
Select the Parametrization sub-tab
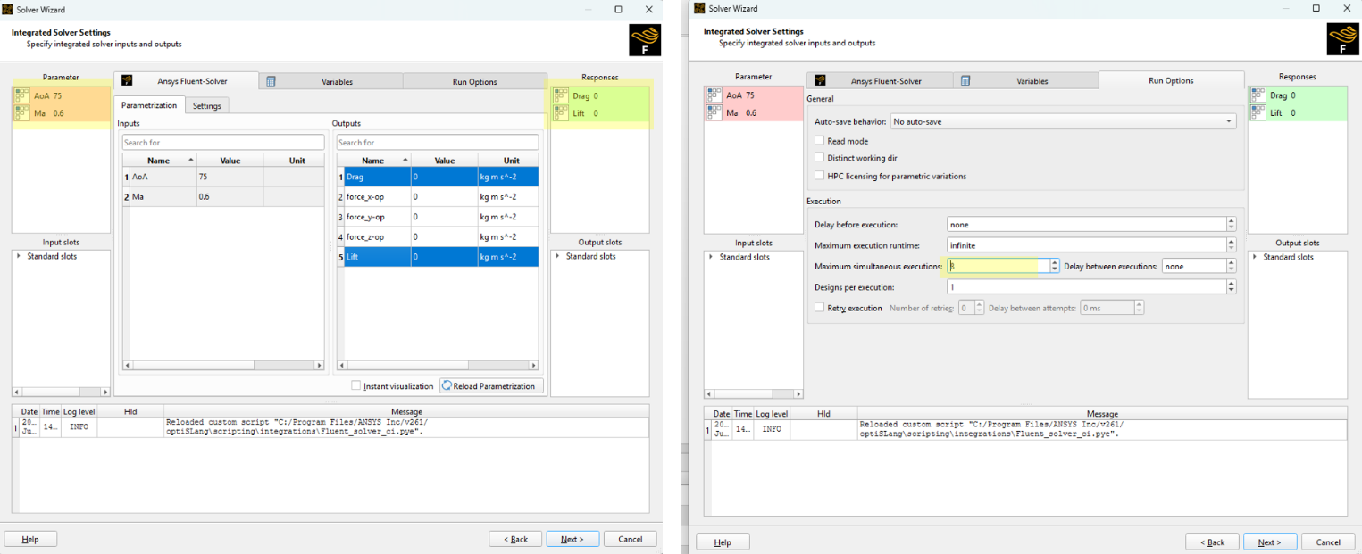[149, 105]
